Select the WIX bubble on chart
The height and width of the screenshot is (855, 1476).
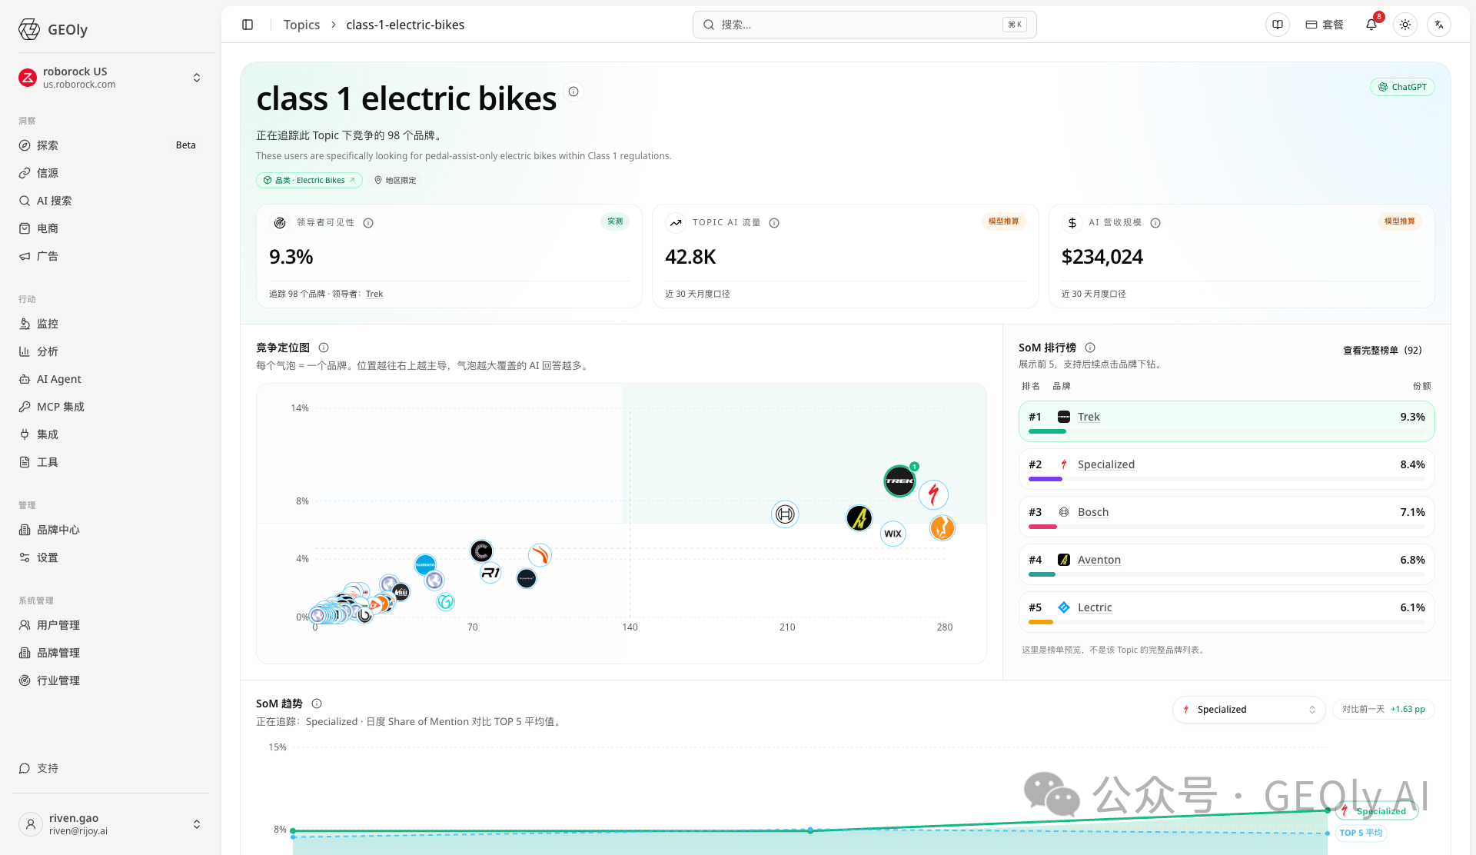coord(893,534)
